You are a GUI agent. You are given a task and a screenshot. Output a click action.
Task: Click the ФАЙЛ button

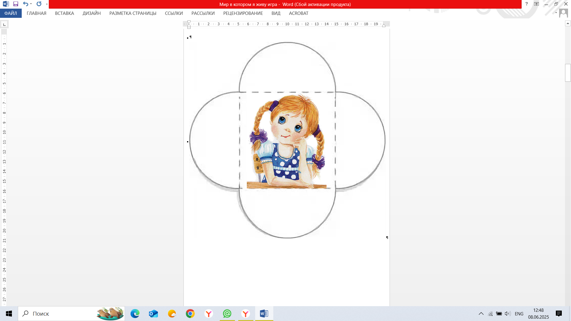tap(11, 13)
